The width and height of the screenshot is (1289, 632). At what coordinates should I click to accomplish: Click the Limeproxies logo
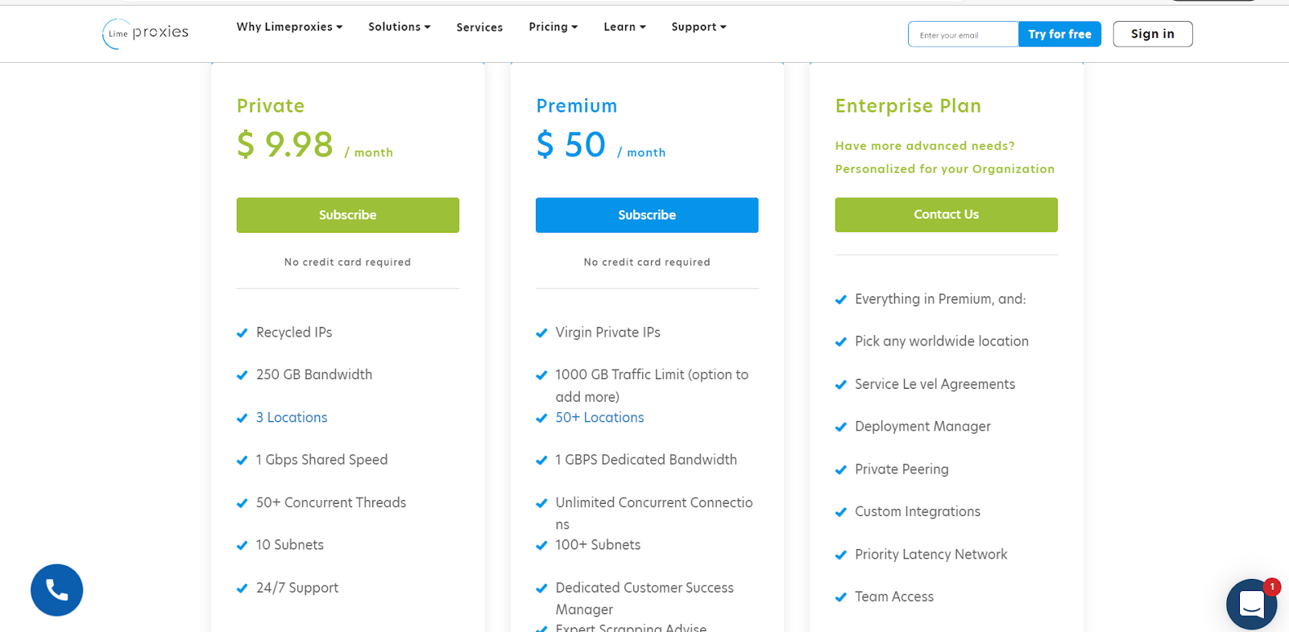point(146,33)
